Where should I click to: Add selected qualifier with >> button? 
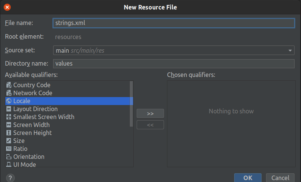pos(150,113)
